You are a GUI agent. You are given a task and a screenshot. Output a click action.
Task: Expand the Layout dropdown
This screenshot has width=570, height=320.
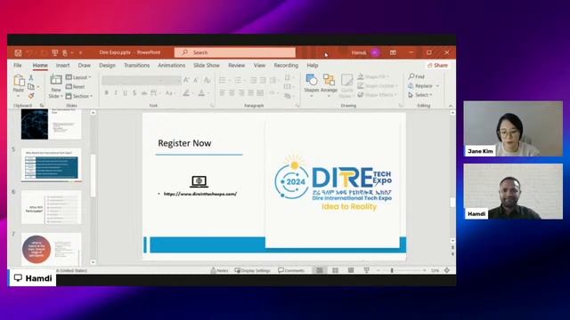pos(78,77)
